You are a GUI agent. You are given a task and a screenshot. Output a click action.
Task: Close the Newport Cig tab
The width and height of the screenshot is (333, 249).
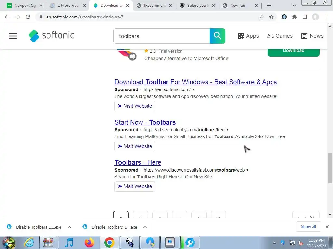point(41,6)
